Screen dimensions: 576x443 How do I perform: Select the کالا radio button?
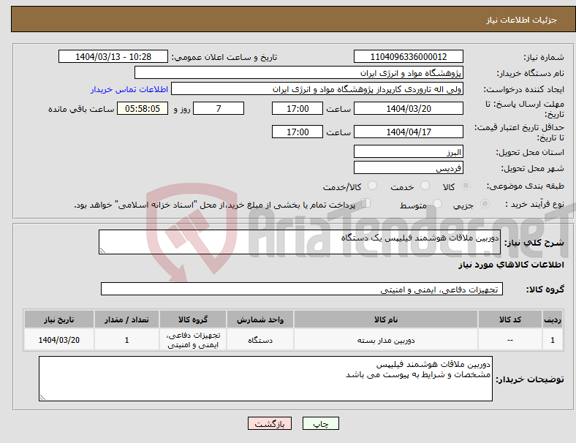(x=466, y=186)
